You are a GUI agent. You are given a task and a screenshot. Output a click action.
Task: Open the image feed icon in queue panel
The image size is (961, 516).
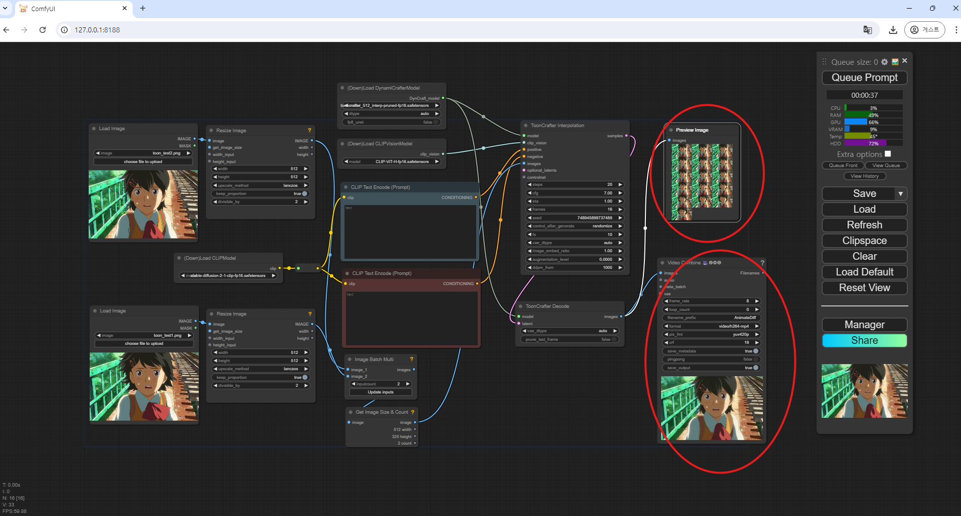(x=895, y=62)
